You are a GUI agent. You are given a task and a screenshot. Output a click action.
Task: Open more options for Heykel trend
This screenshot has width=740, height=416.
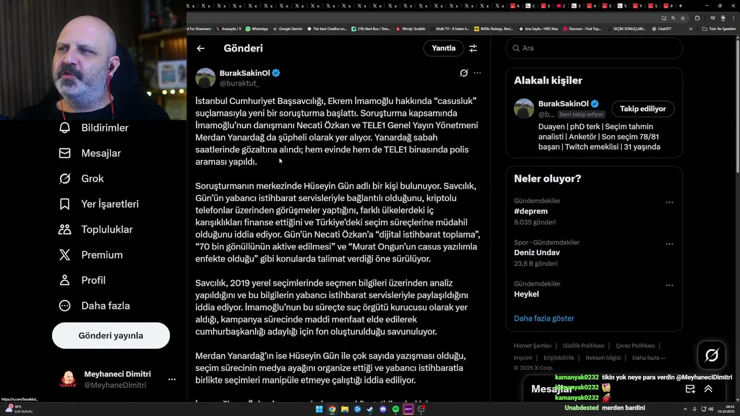[x=669, y=285]
